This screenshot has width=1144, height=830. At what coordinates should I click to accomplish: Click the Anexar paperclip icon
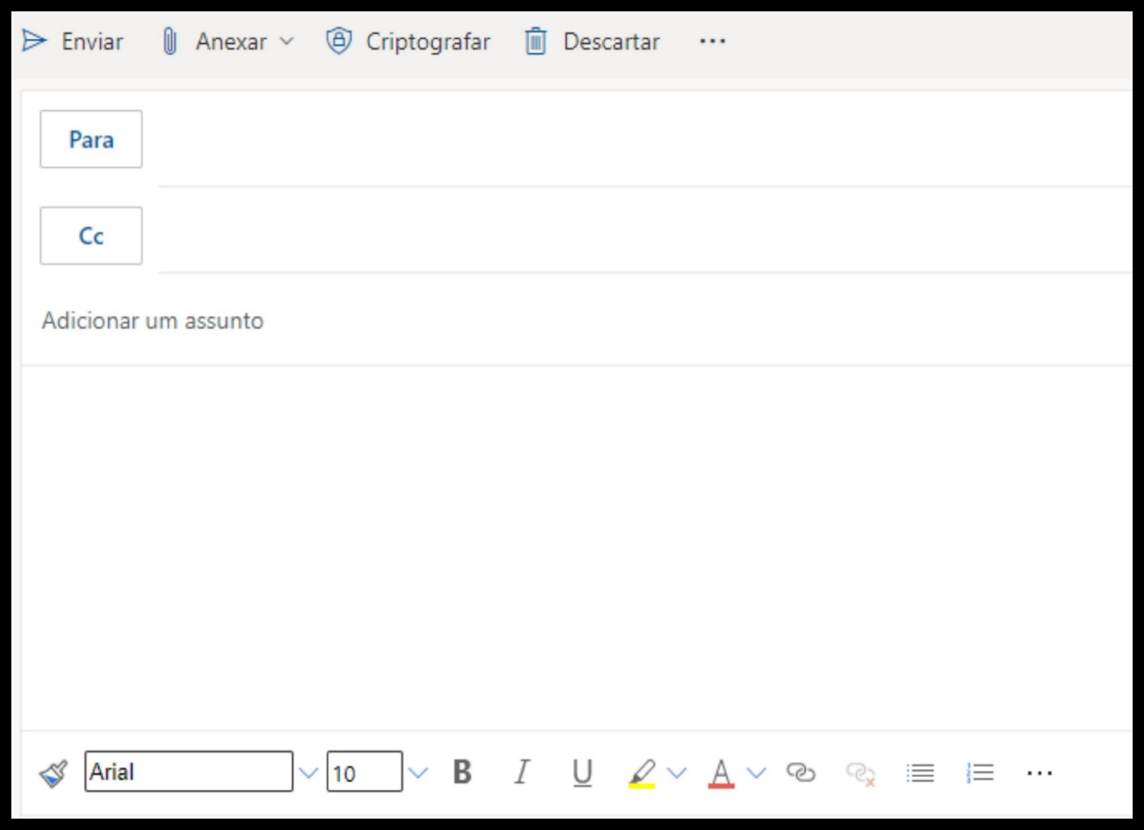[170, 41]
